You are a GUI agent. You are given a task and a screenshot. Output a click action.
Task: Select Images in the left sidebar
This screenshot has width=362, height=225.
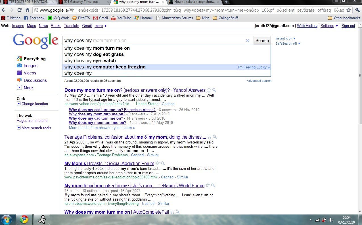click(x=27, y=66)
